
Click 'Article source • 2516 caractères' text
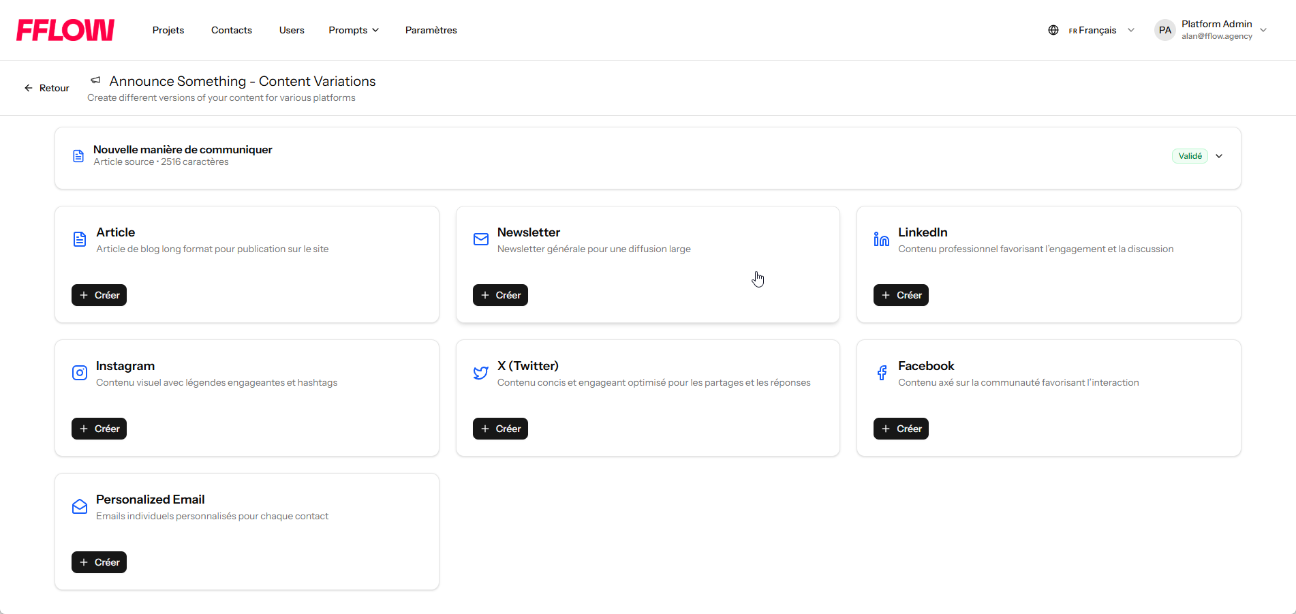[161, 162]
